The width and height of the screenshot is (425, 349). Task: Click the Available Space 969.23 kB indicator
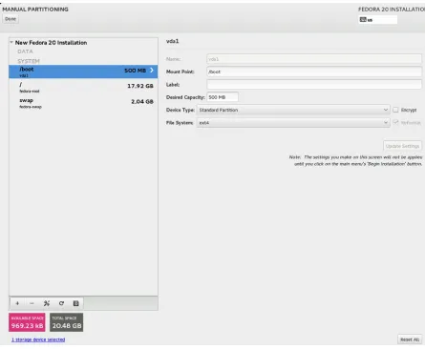point(27,322)
